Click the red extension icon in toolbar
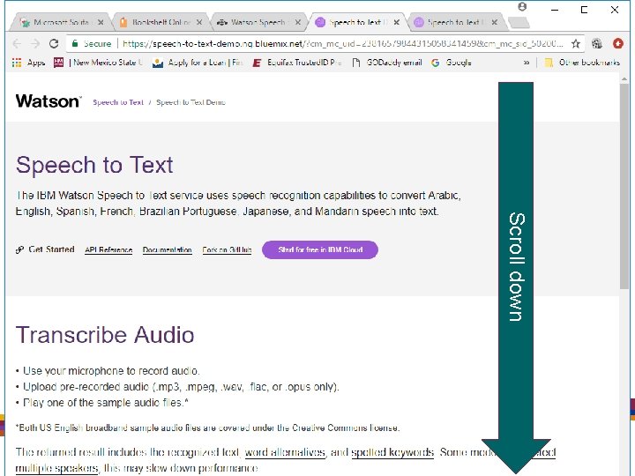Screen dimensions: 635x476 tap(618, 44)
